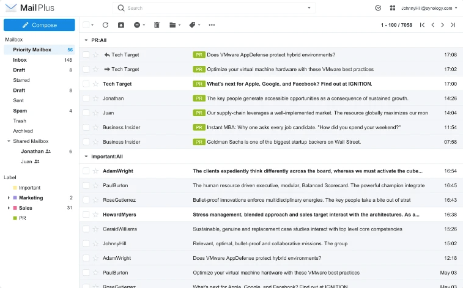Expand the Sales label
Image resolution: width=463 pixels, height=288 pixels.
pyautogui.click(x=9, y=208)
